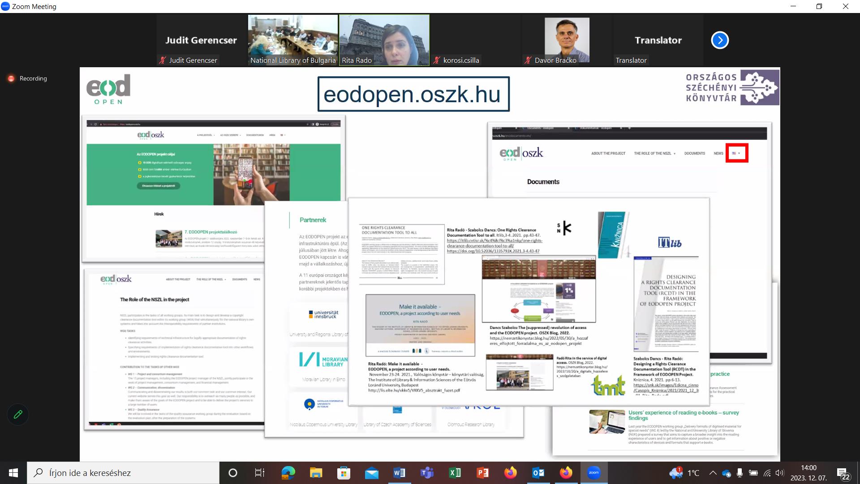Open Cortana circle icon on taskbar

[233, 473]
